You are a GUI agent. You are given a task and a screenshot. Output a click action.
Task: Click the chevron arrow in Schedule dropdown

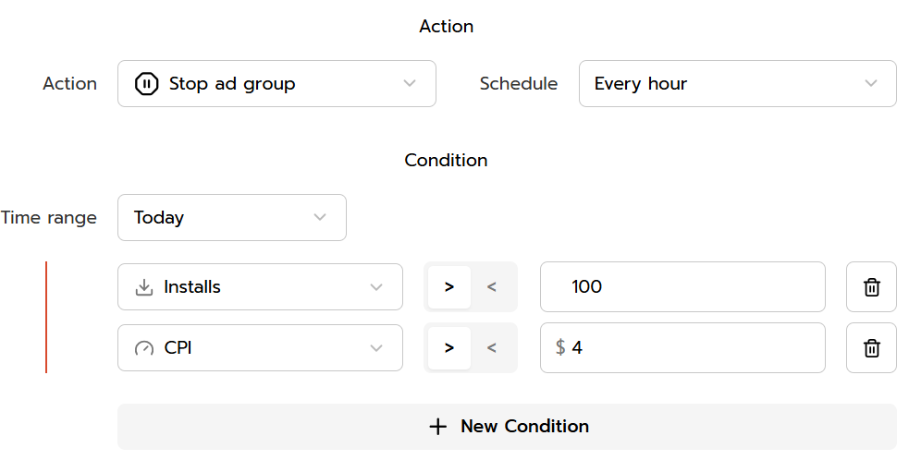point(870,84)
